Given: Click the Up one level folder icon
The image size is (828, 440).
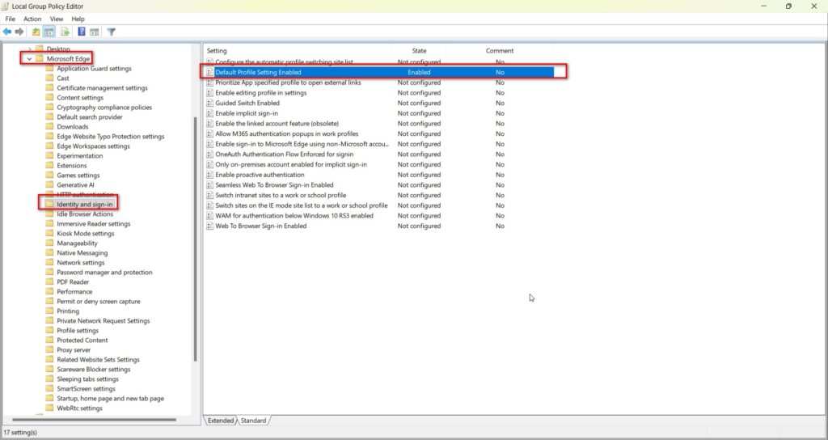Looking at the screenshot, I should pos(36,32).
